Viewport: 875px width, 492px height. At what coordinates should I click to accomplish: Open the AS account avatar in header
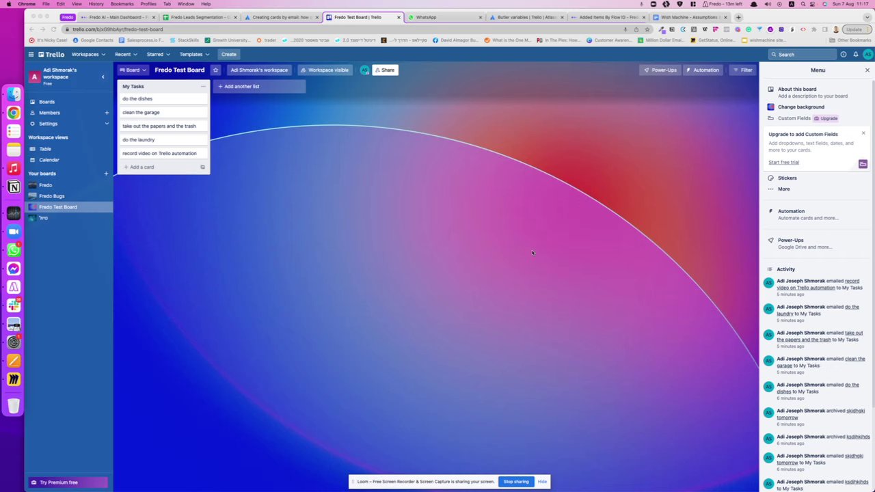(867, 54)
